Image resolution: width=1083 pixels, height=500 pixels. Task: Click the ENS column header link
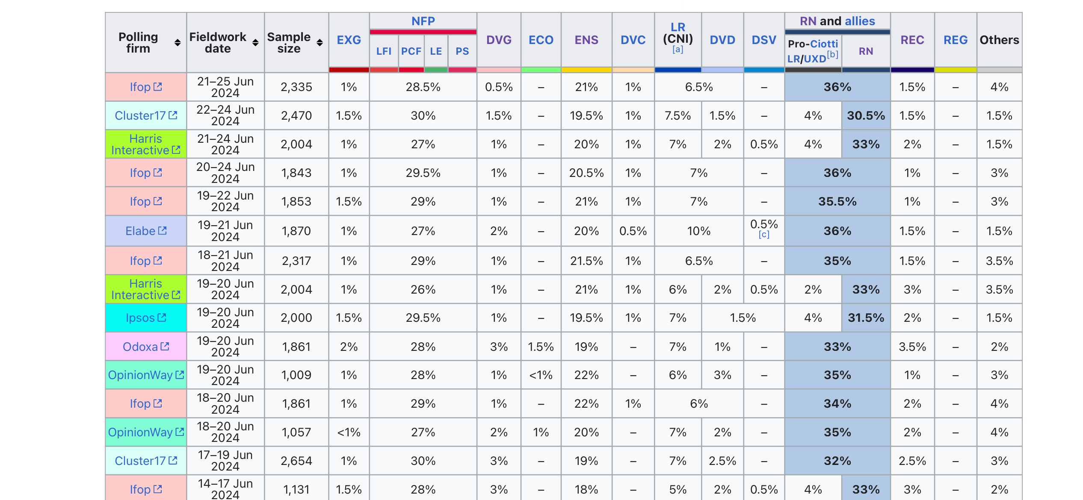click(586, 40)
